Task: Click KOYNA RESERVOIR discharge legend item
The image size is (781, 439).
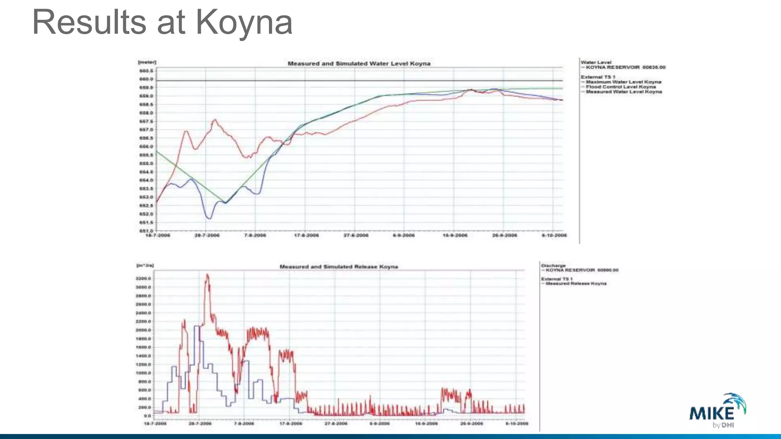Action: click(582, 270)
